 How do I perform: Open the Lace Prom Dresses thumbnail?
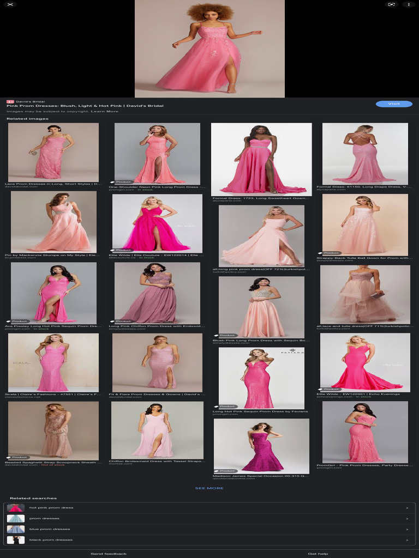[x=53, y=152]
